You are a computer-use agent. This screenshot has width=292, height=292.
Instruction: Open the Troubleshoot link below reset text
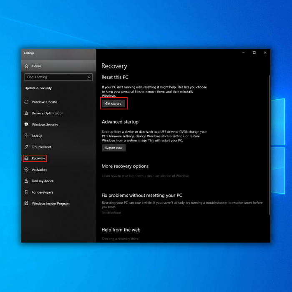111,213
